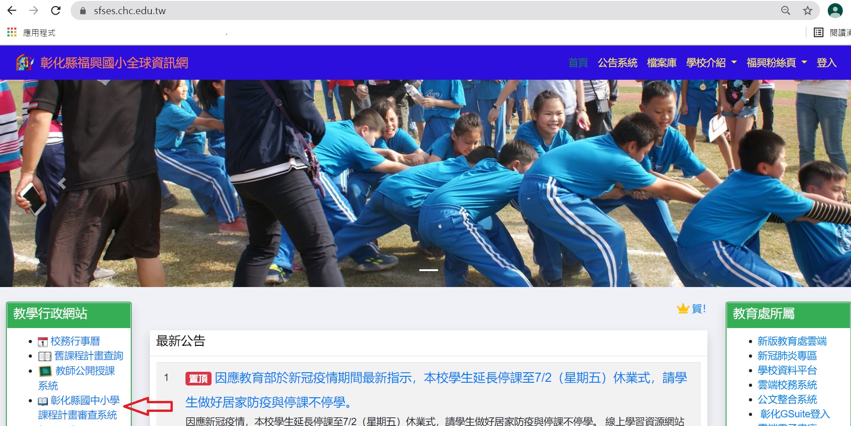This screenshot has height=426, width=851.
Task: Open the 首頁 nav item
Action: point(578,63)
